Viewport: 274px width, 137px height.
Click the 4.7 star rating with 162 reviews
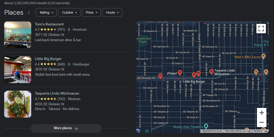50,99
